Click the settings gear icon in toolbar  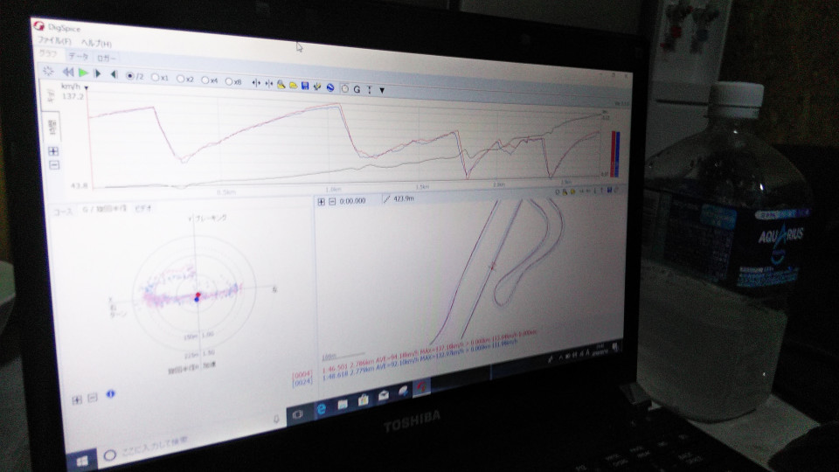point(47,71)
